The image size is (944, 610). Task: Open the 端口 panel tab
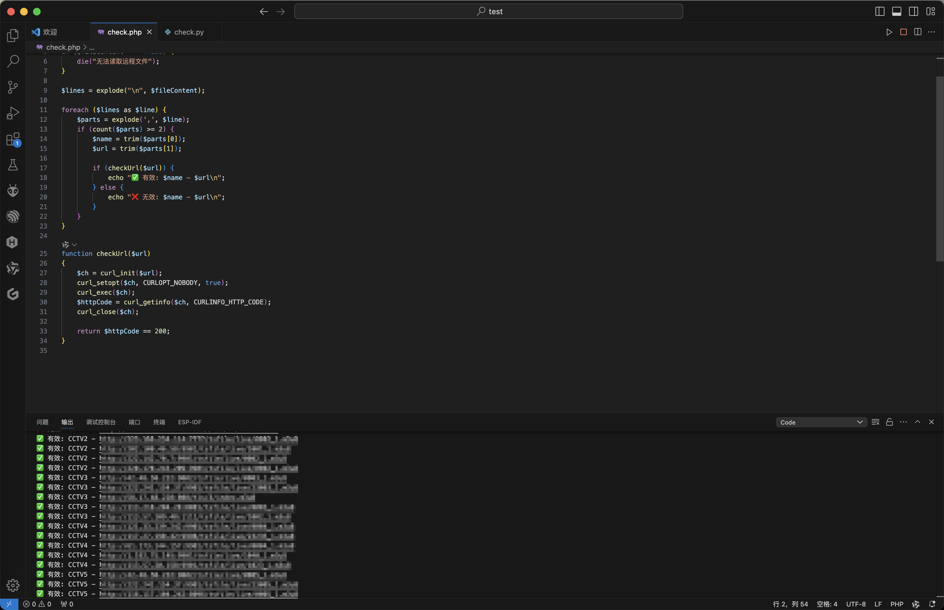pyautogui.click(x=135, y=422)
